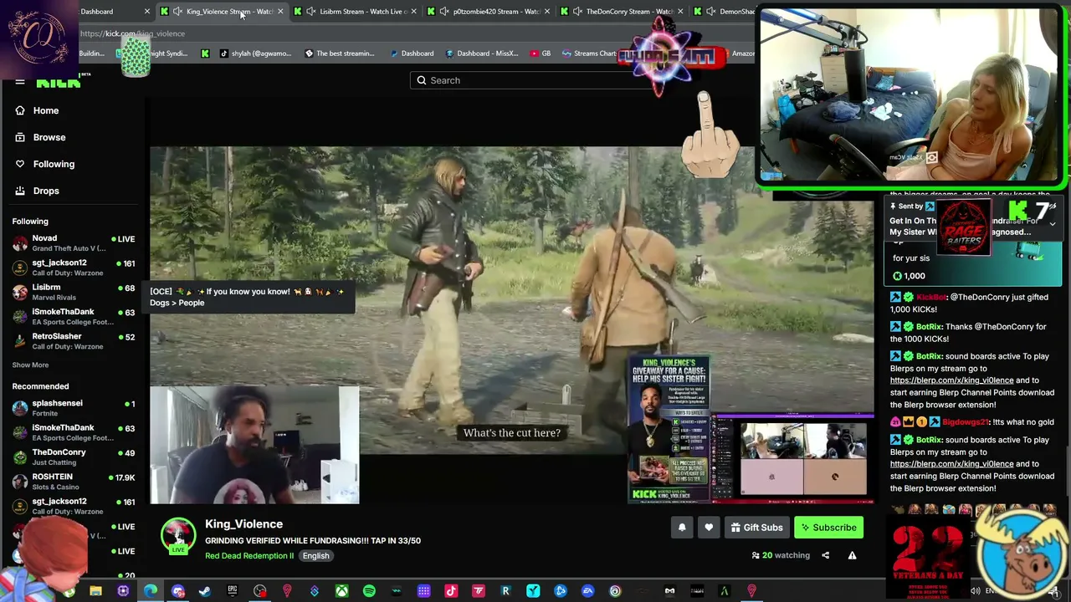Open the Lisibrm channel in the sidebar
This screenshot has width=1071, height=602.
[74, 292]
